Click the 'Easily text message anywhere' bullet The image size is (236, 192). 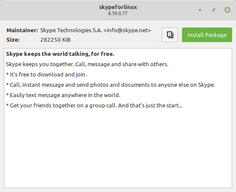click(63, 95)
